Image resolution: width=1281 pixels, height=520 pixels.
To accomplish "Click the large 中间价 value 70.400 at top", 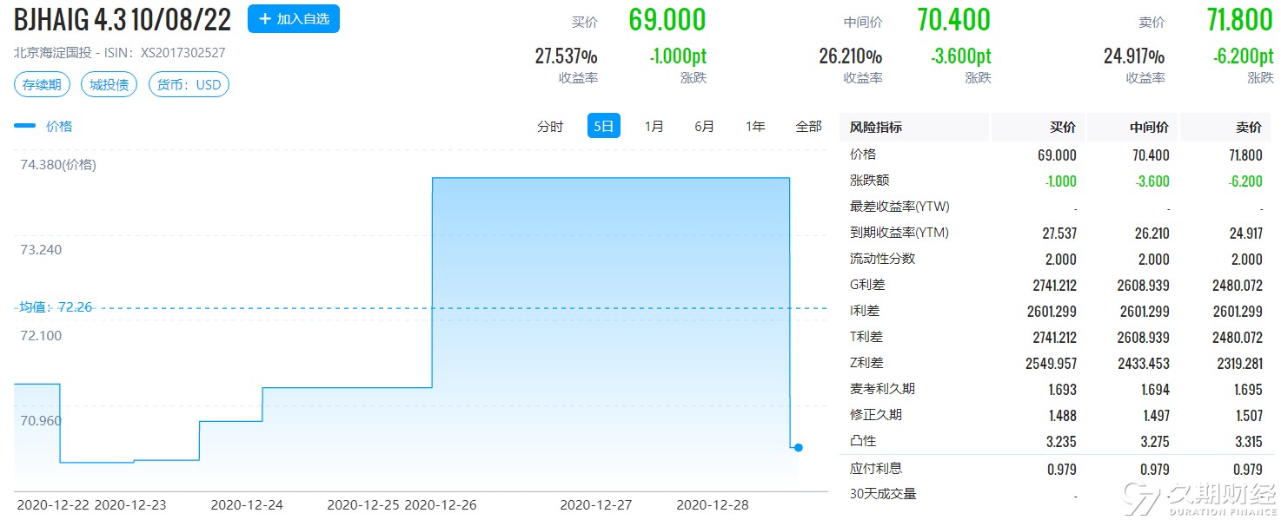I will click(953, 20).
